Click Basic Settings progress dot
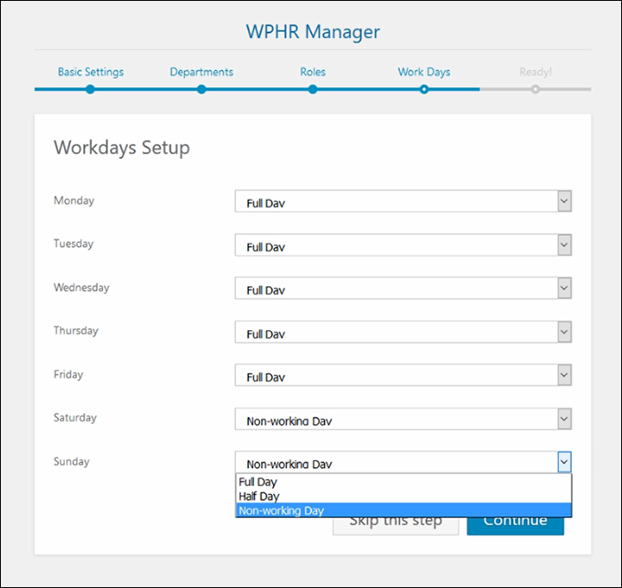This screenshot has height=588, width=622. (x=91, y=89)
